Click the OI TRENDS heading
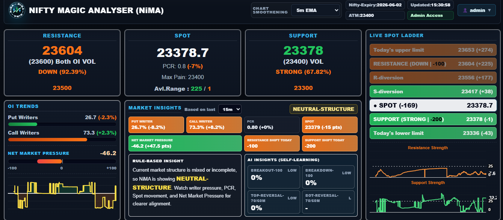503x220 pixels. coord(23,106)
